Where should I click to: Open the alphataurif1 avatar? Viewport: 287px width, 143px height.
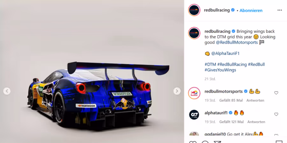(x=194, y=115)
